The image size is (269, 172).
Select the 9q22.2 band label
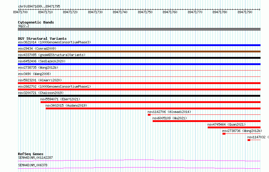tap(24, 26)
